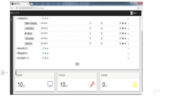Open the 大明湖监测点 link

click(29, 28)
